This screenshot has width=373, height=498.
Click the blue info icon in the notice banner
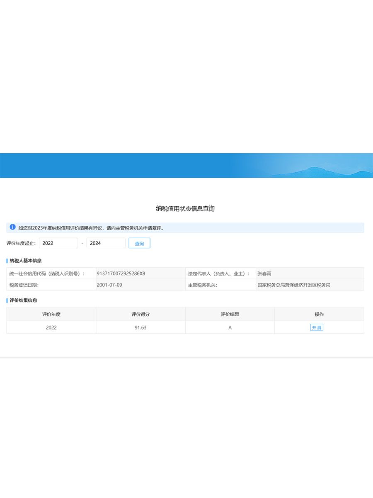point(12,227)
